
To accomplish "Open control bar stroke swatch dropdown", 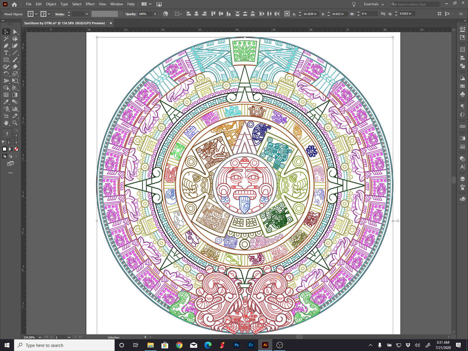I will [49, 14].
